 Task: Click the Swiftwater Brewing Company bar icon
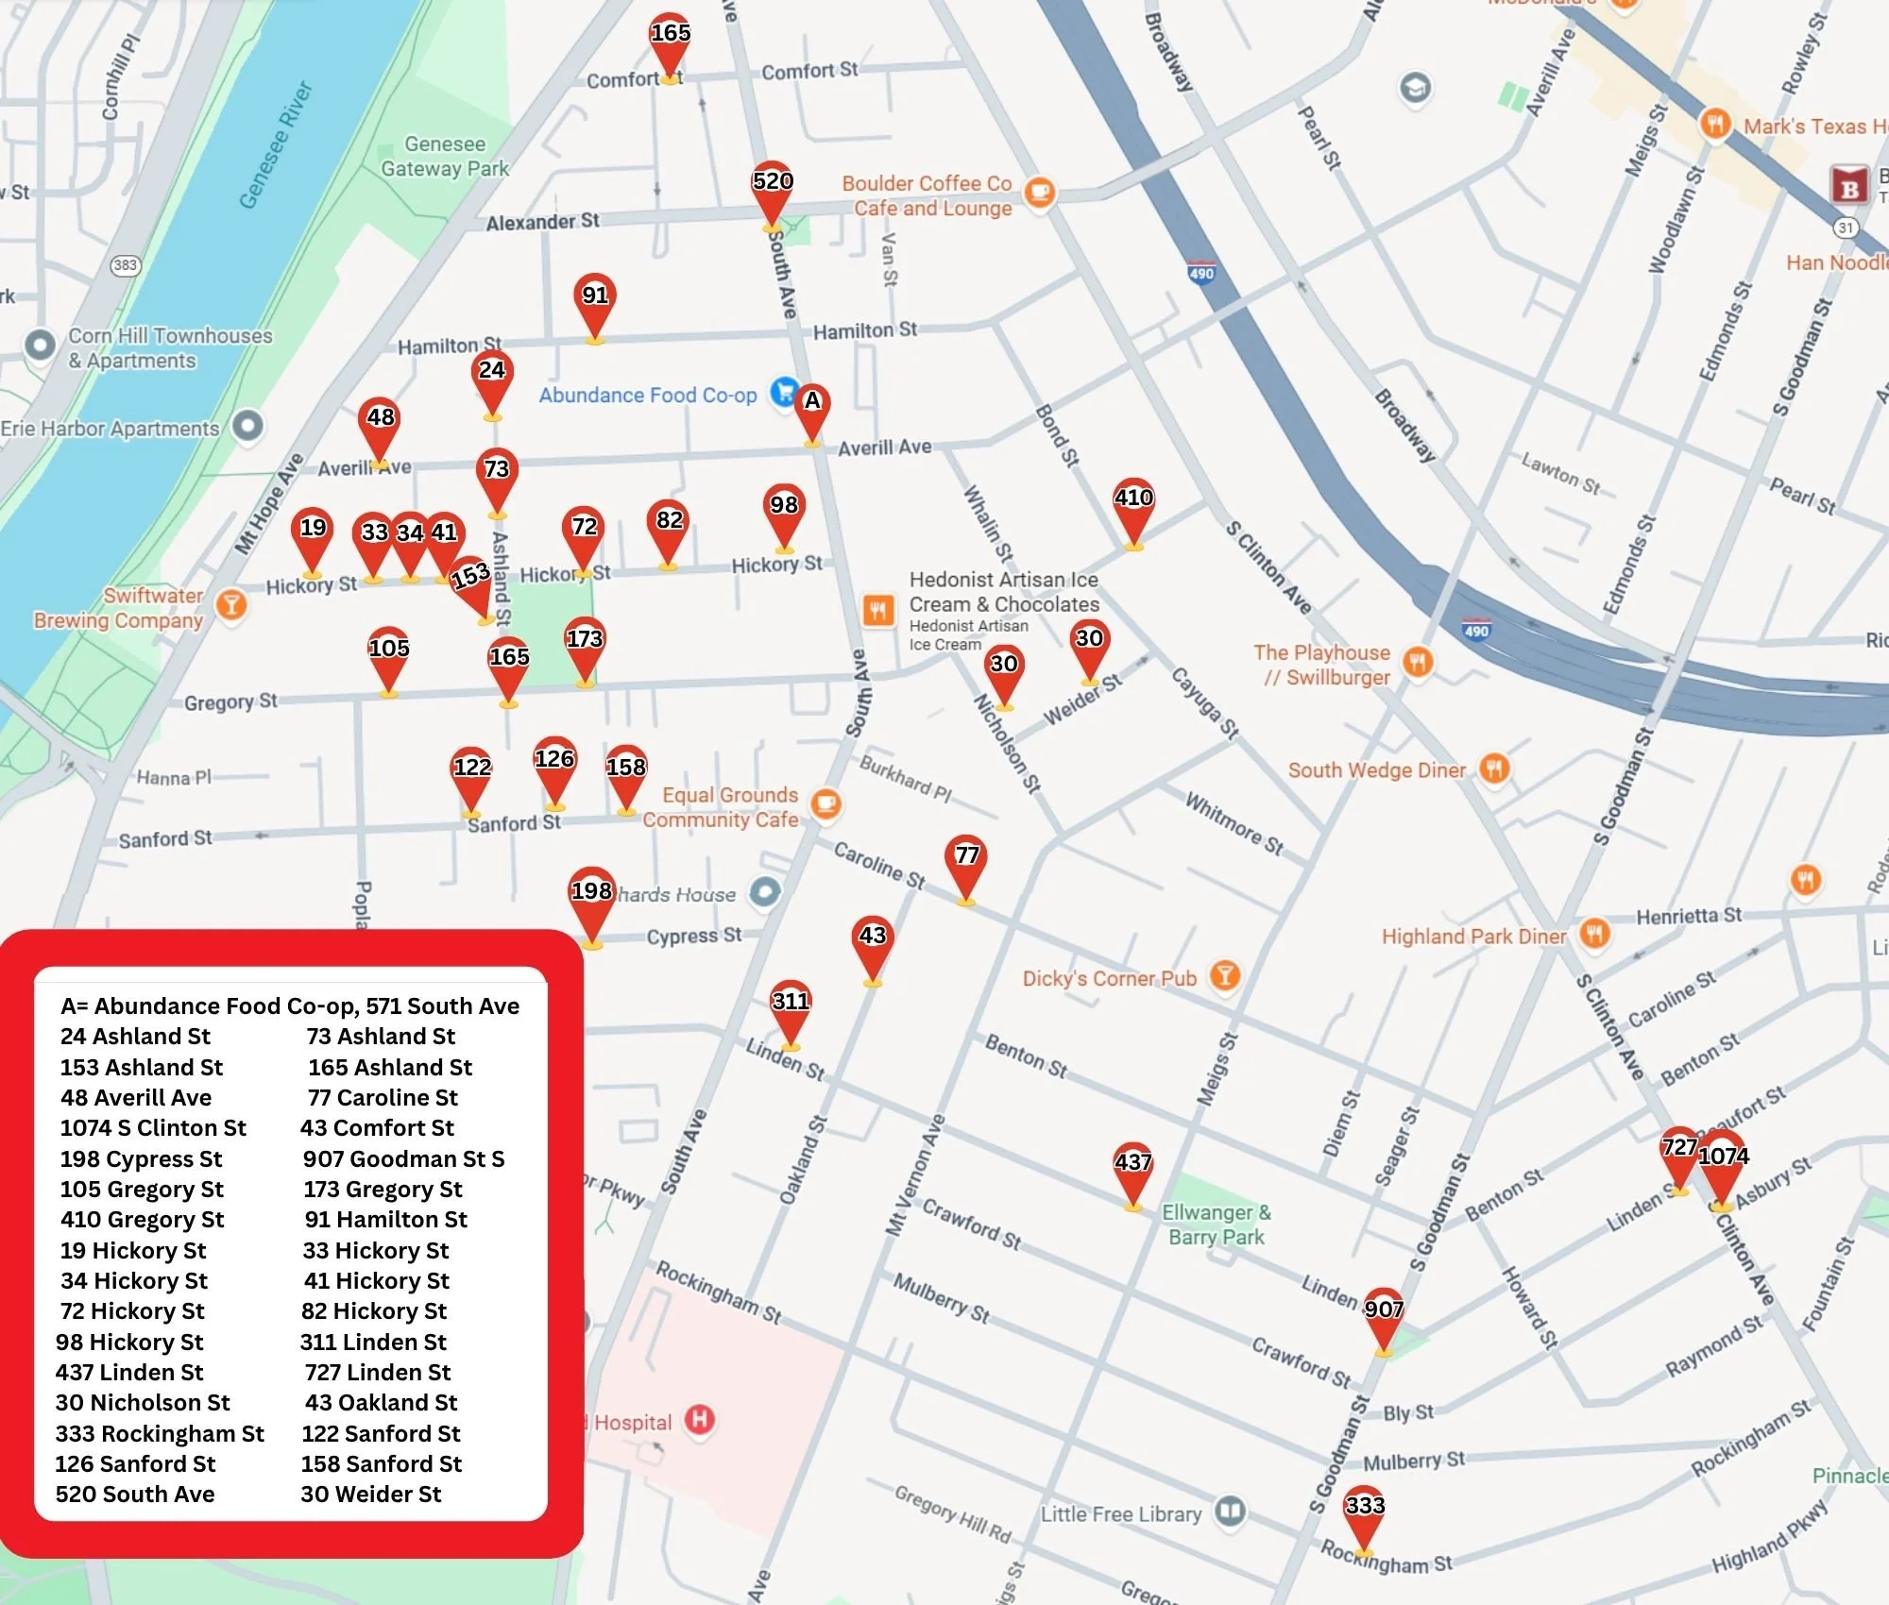tap(231, 605)
